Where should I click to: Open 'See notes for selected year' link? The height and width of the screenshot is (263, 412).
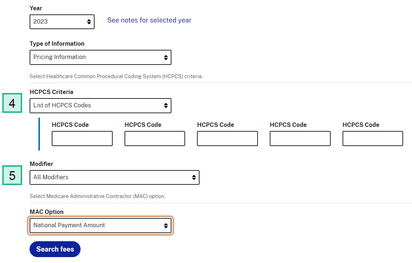[x=149, y=20]
